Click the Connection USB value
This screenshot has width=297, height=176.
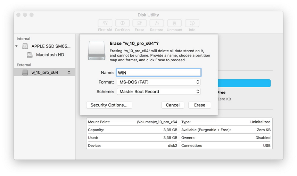point(267,146)
